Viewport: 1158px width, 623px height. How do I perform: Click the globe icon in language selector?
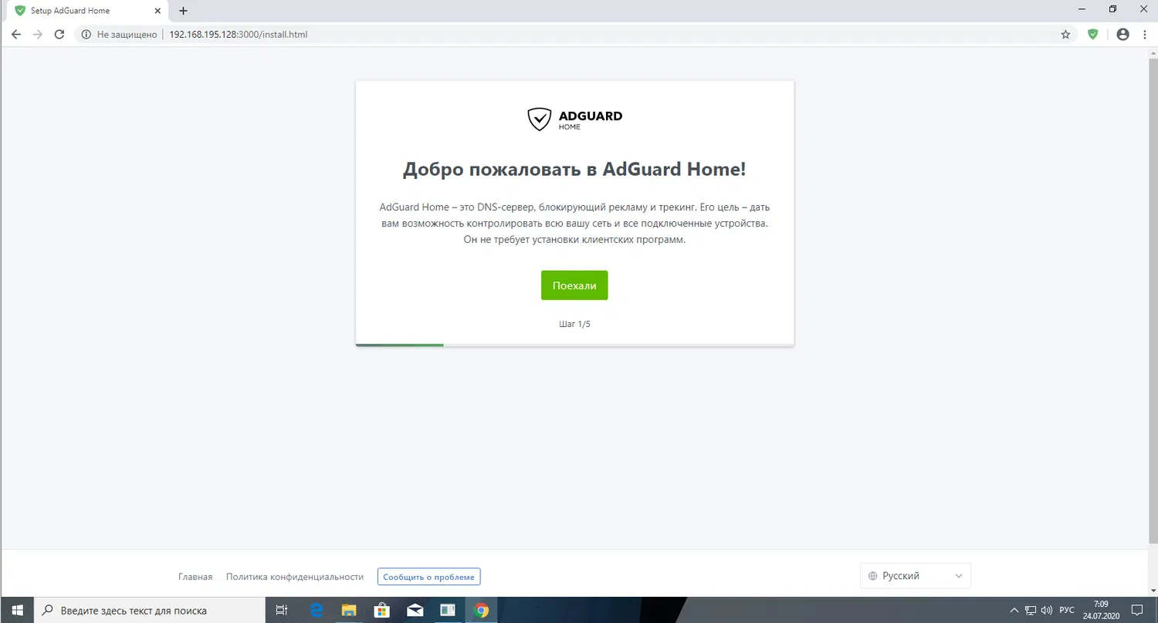pos(873,576)
